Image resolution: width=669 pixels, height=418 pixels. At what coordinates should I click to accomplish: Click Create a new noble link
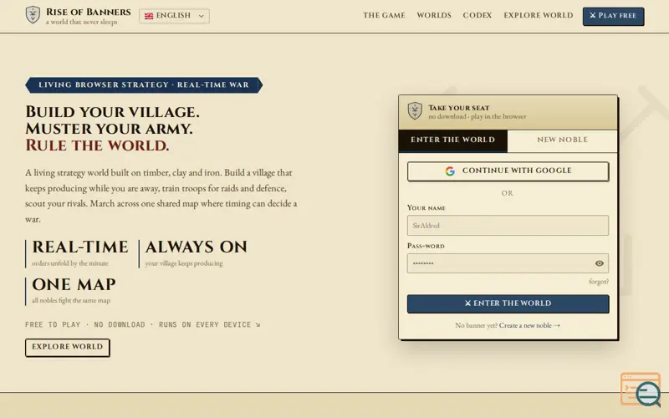coord(529,325)
